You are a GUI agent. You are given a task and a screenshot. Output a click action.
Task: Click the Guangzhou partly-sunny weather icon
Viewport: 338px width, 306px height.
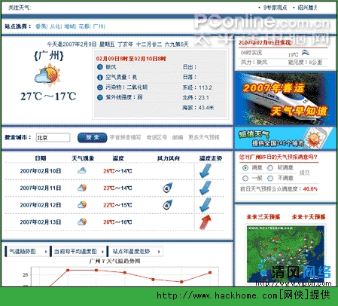(x=47, y=75)
